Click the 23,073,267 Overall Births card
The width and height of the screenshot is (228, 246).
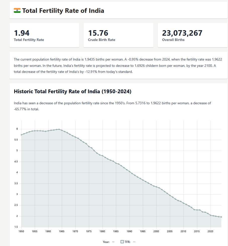(x=192, y=35)
